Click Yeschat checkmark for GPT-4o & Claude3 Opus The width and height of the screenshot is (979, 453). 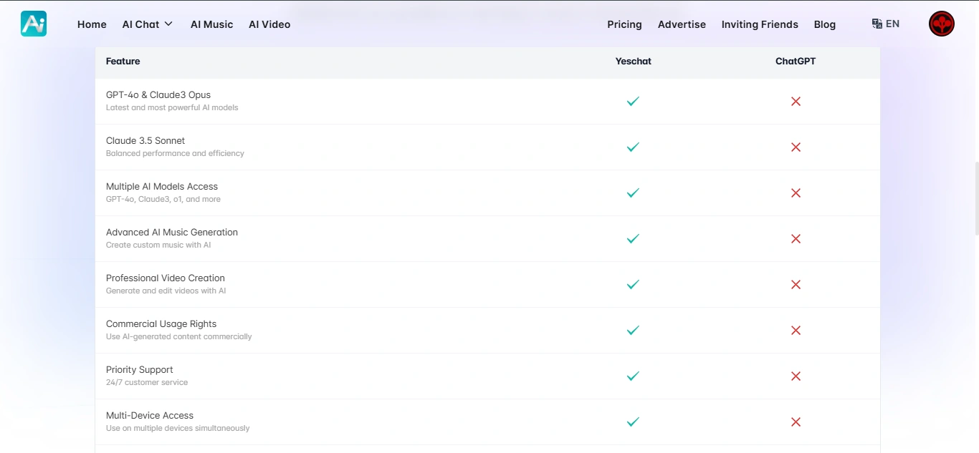[x=633, y=102]
